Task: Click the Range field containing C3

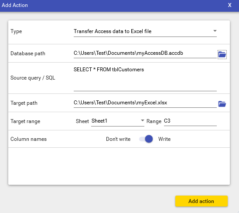Action: (190, 121)
